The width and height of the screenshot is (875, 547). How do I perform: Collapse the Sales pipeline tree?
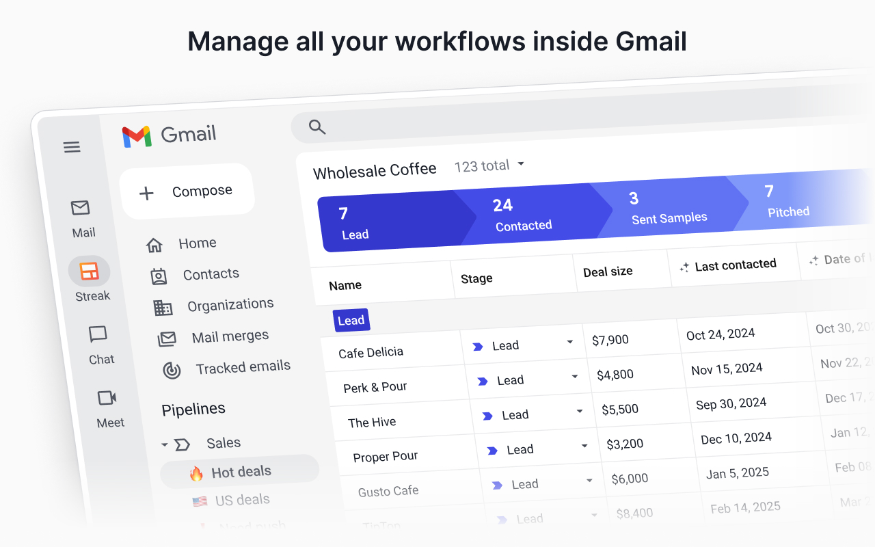point(163,444)
